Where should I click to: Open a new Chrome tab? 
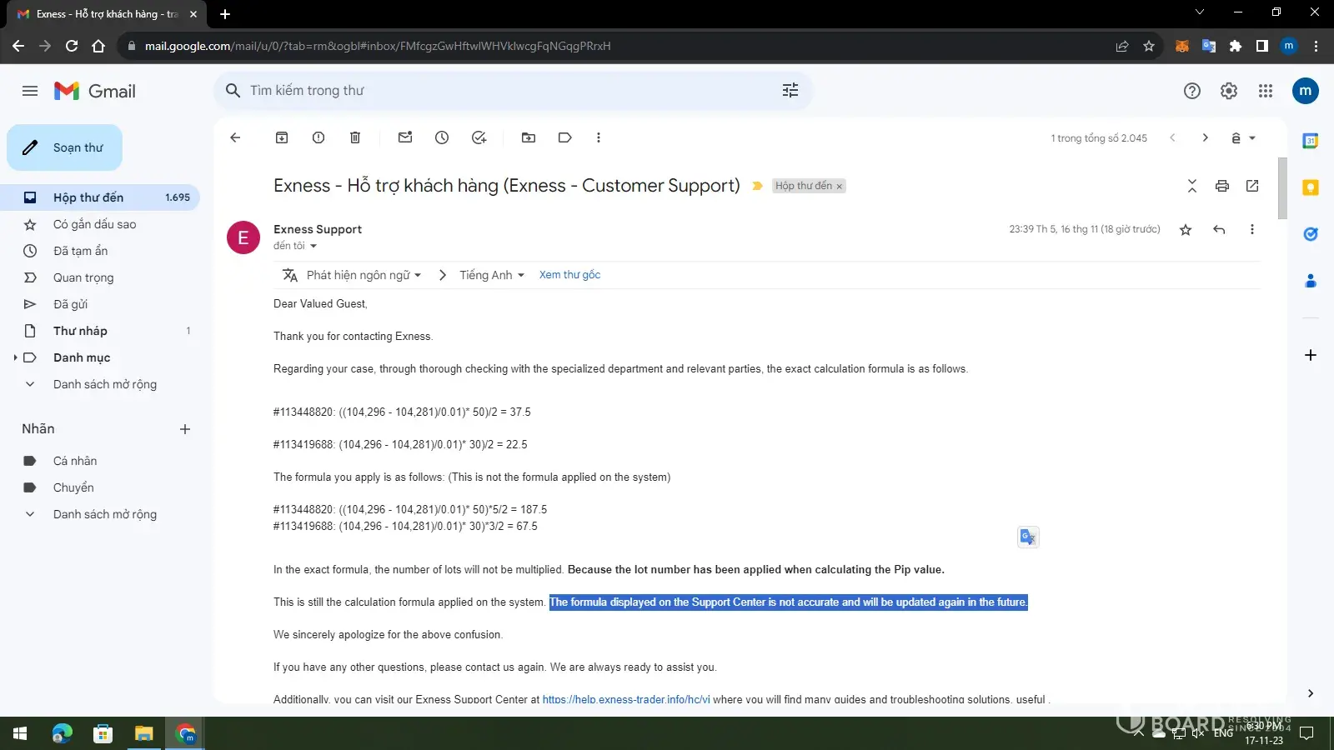[225, 13]
